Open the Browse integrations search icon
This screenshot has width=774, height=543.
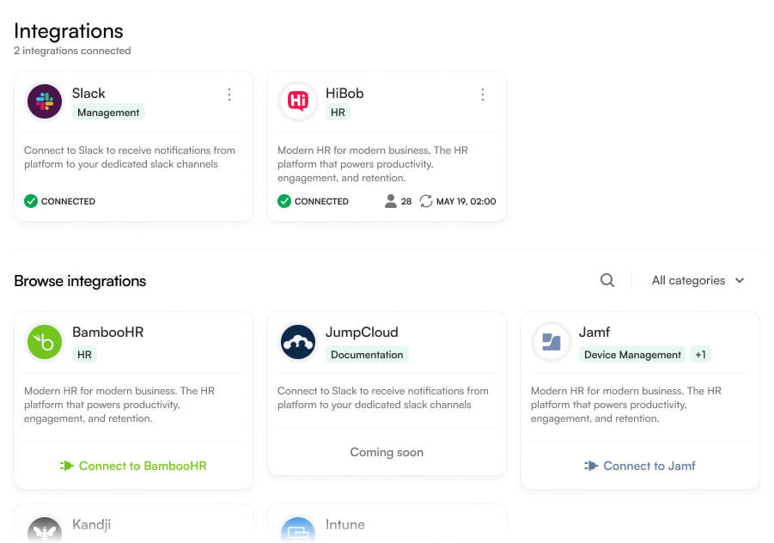tap(607, 280)
